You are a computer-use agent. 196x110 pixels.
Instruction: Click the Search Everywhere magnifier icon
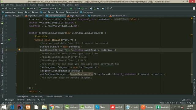tap(111, 9)
